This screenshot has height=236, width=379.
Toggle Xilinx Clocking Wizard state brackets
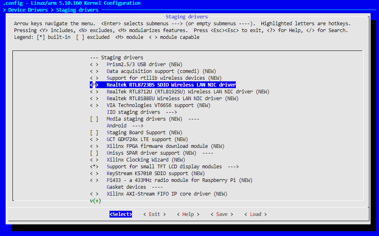point(94,159)
